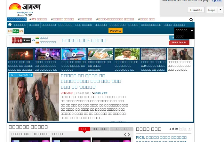
Task: Open the India-Pakistan handshake thumbnail
Action: pyautogui.click(x=100, y=54)
